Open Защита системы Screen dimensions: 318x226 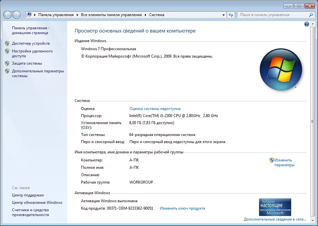pos(27,63)
